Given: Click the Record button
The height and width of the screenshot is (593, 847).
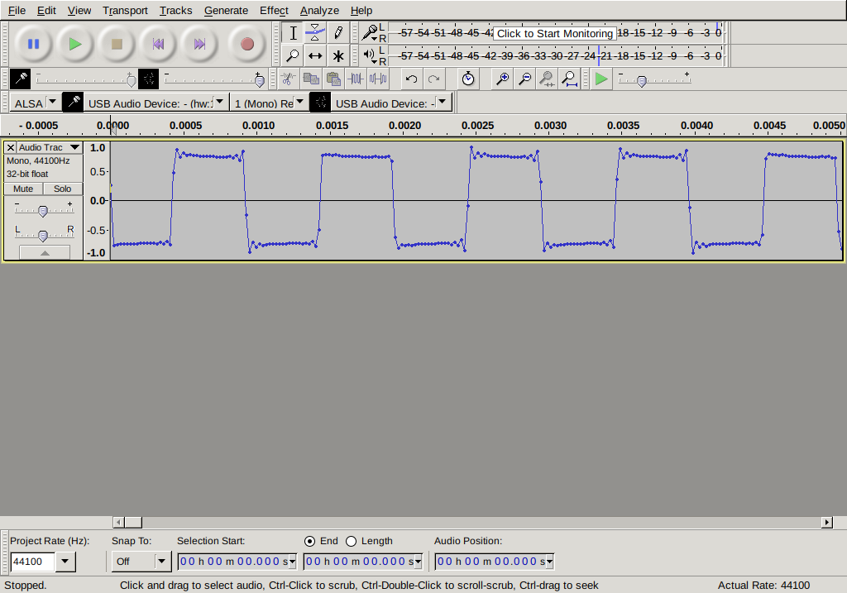Looking at the screenshot, I should 246,44.
